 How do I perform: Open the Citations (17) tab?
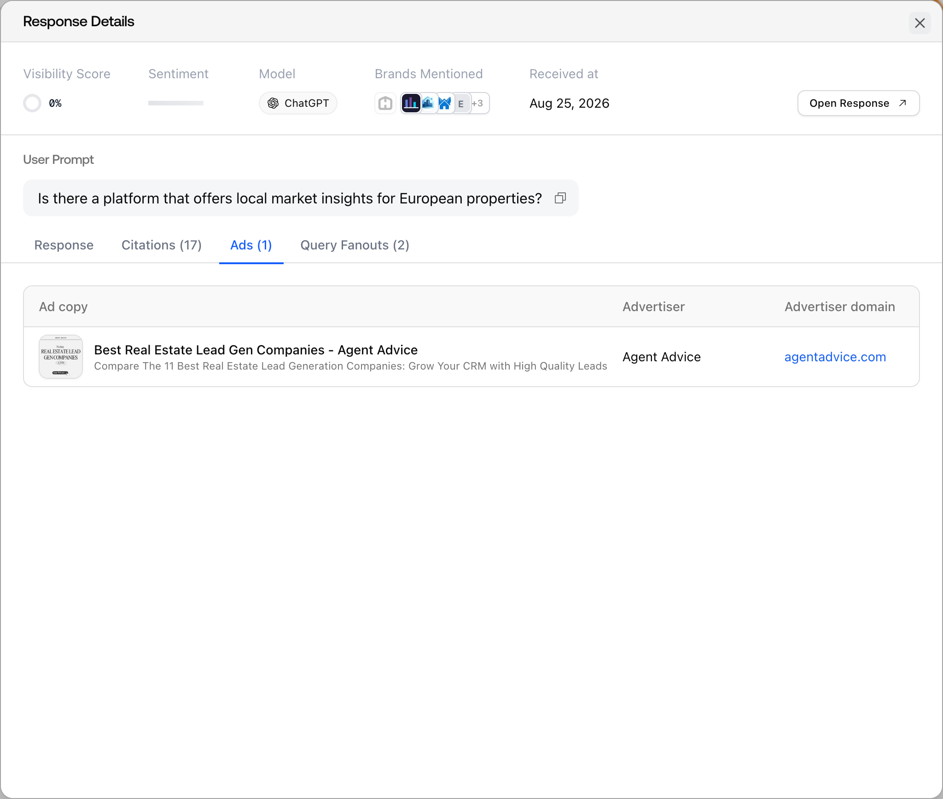(x=161, y=245)
